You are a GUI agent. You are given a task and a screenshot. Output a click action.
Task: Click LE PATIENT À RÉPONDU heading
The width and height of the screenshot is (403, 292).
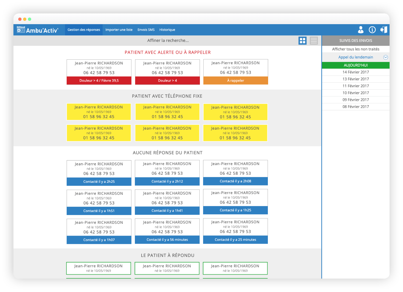(168, 255)
